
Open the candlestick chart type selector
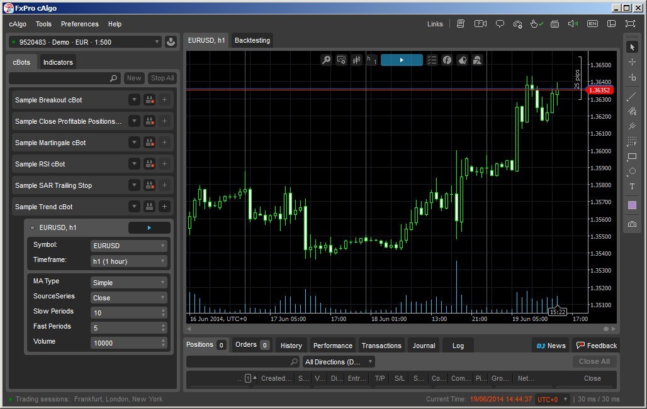[357, 60]
